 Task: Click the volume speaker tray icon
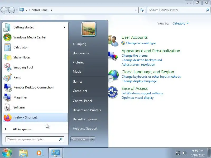point(184,153)
